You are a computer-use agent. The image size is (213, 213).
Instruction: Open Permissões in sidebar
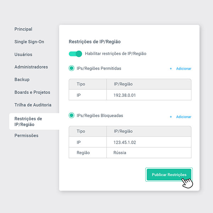26,136
